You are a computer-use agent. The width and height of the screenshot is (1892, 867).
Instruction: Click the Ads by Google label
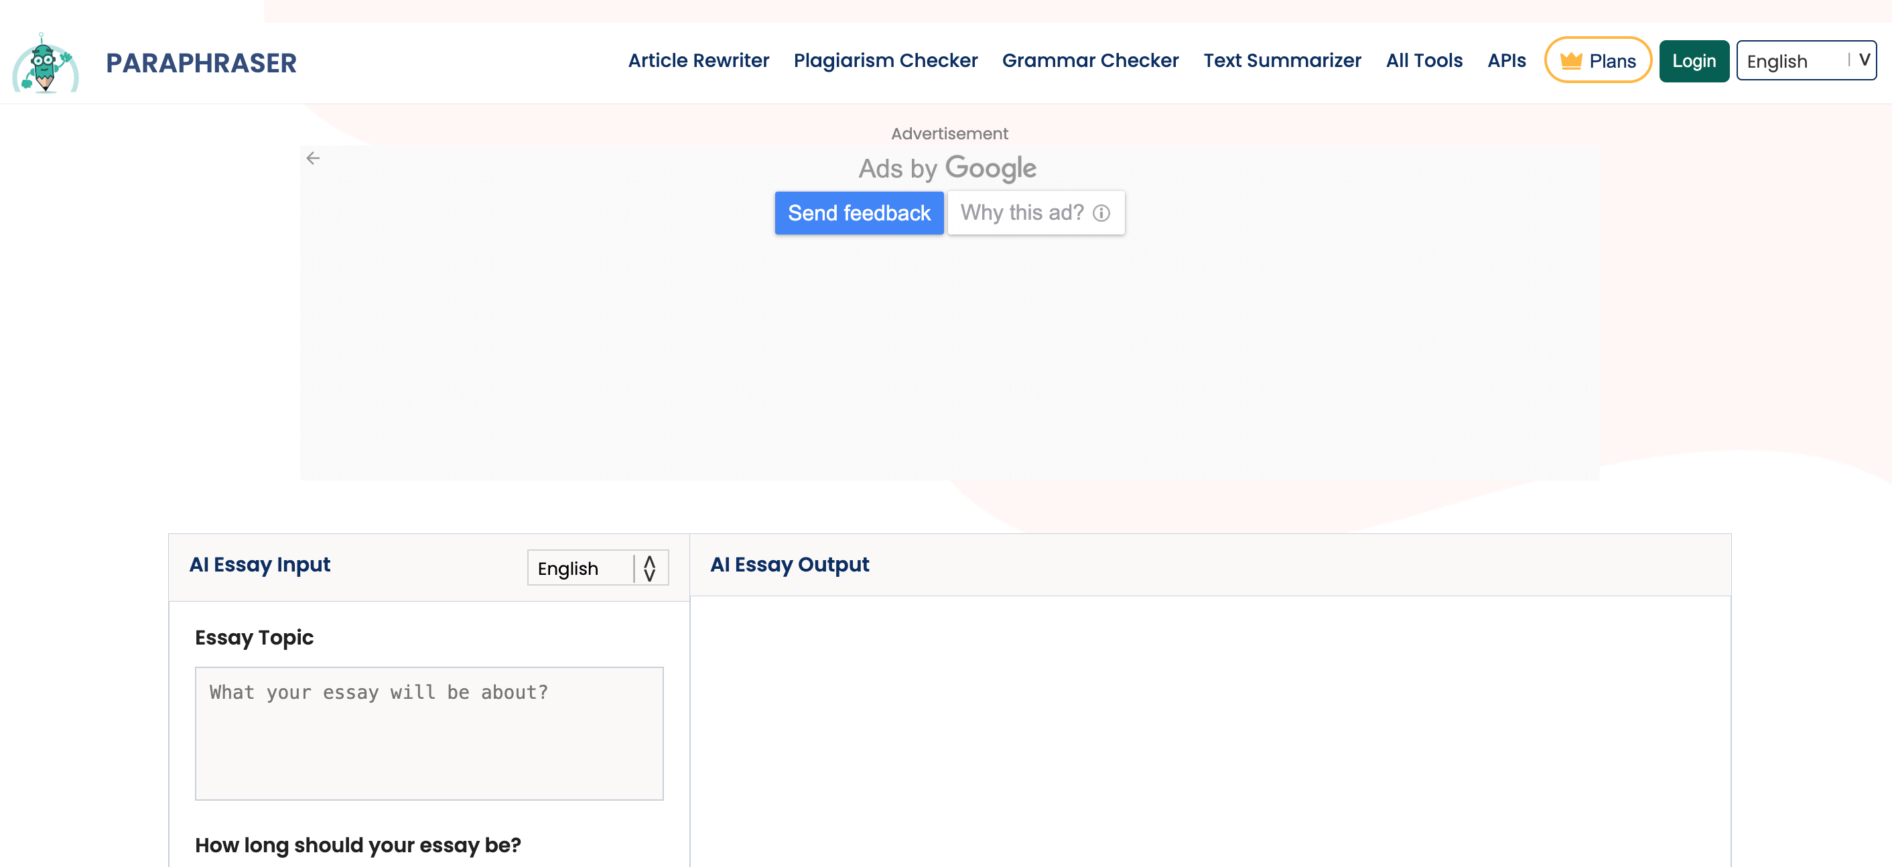[947, 168]
